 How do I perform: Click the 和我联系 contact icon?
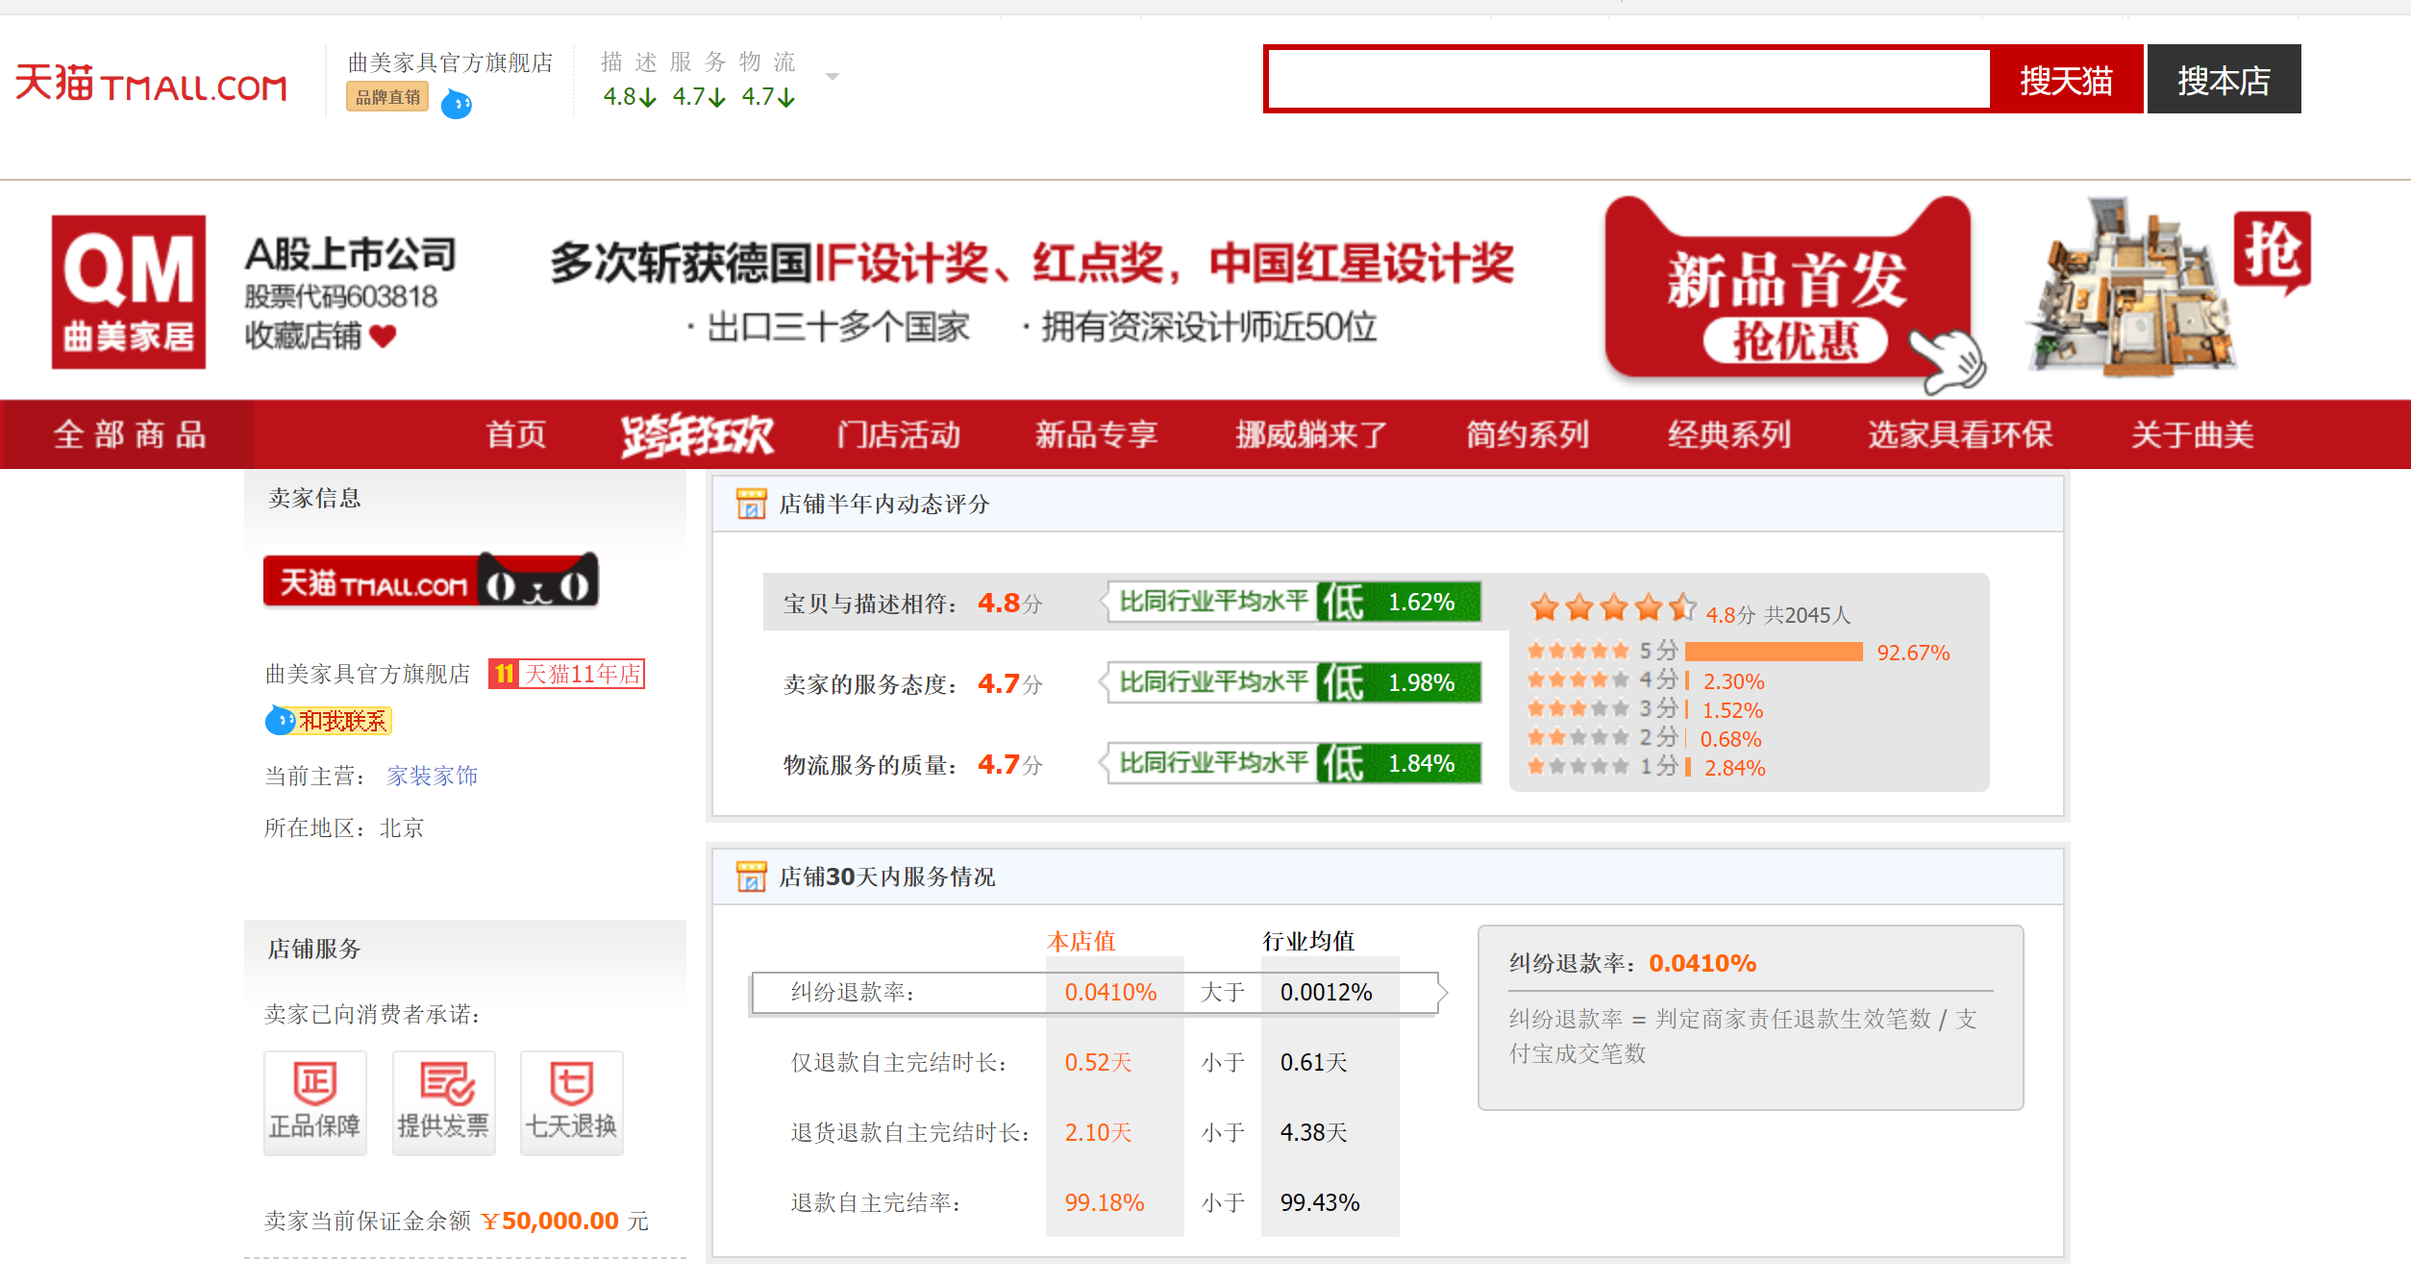pyautogui.click(x=329, y=720)
